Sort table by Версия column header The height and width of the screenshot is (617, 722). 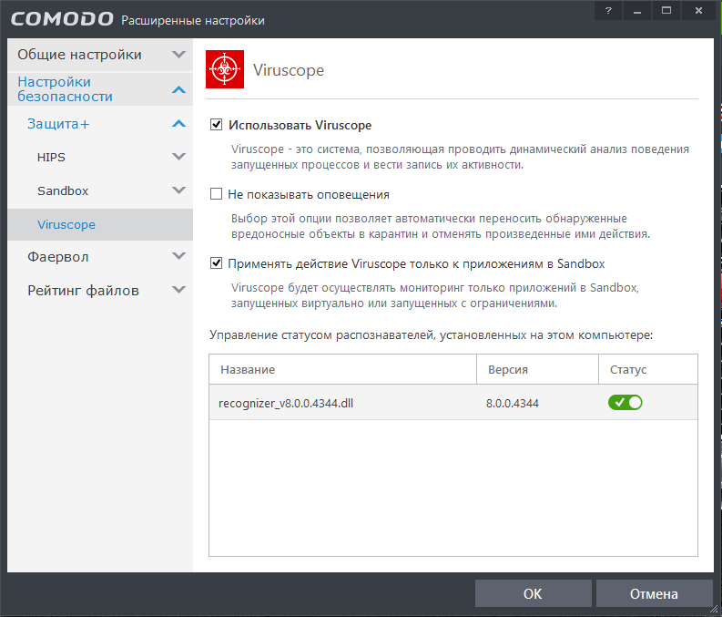[x=537, y=369]
